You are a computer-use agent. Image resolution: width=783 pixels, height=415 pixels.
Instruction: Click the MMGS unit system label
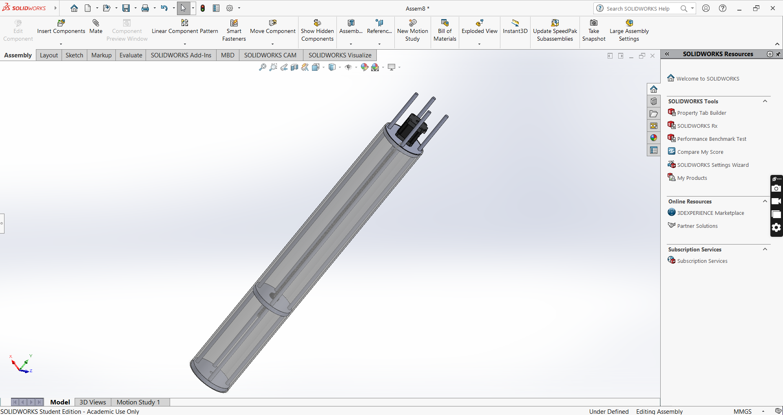pos(742,411)
